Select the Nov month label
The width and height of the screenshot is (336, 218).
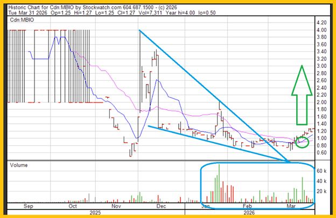pos(116,206)
